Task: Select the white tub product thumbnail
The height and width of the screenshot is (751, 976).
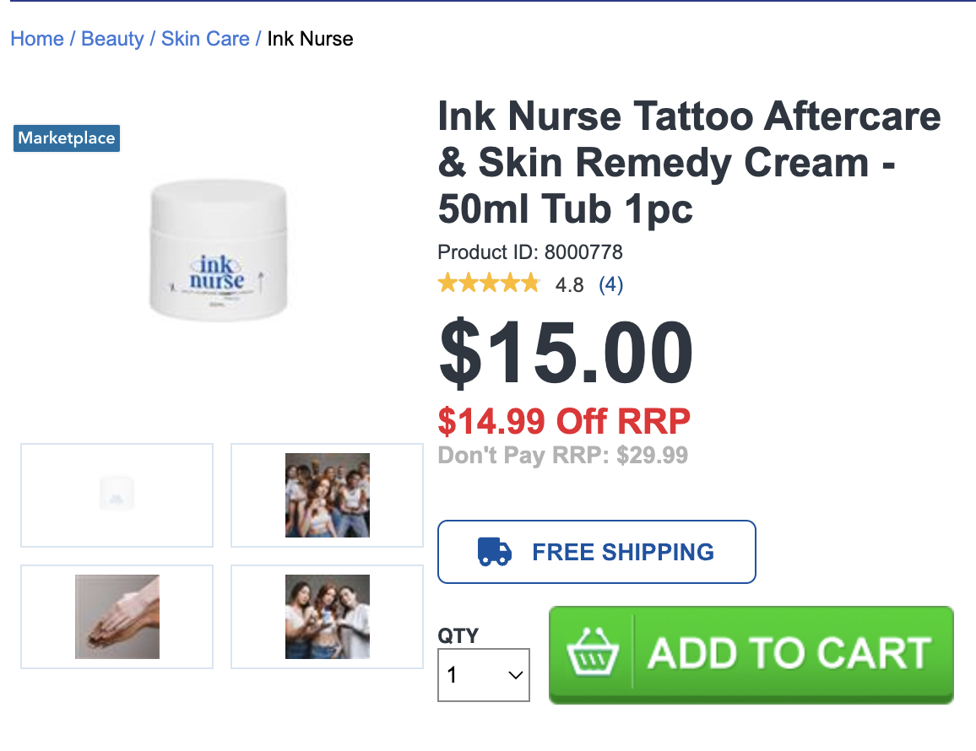Action: tap(117, 495)
